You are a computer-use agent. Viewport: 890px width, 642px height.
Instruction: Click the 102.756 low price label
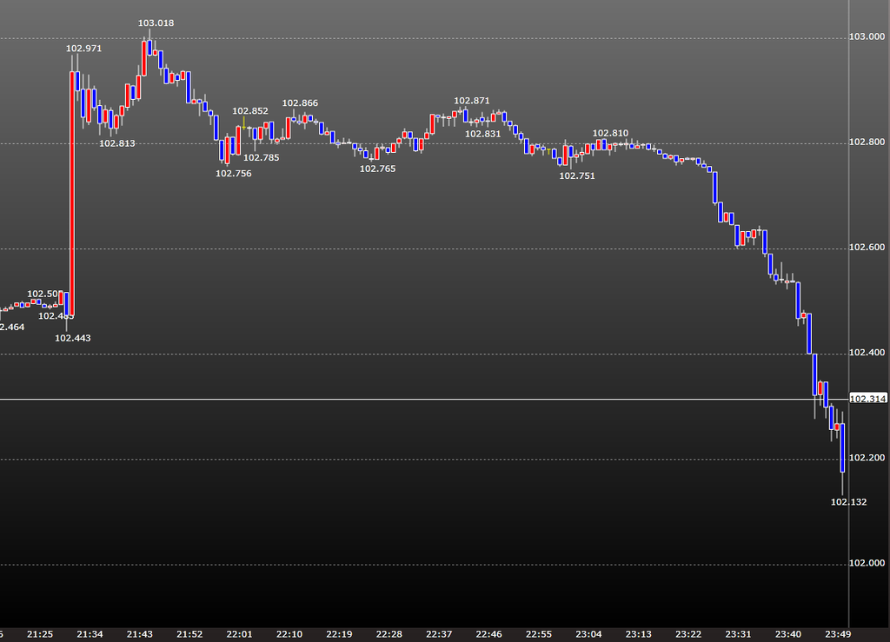tap(233, 174)
